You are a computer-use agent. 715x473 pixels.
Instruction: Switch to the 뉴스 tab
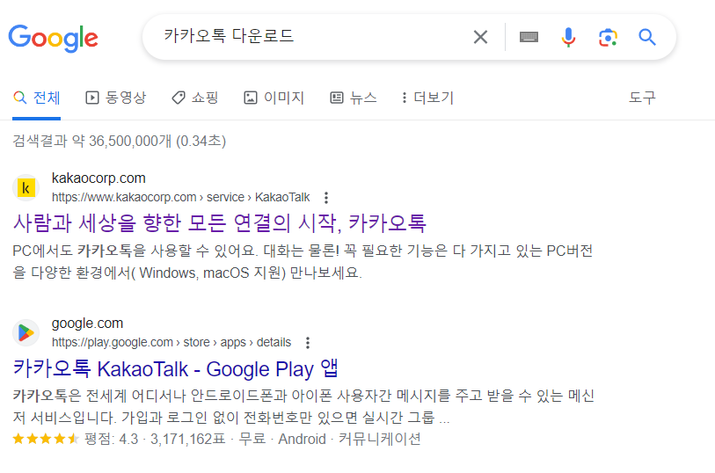pyautogui.click(x=354, y=98)
